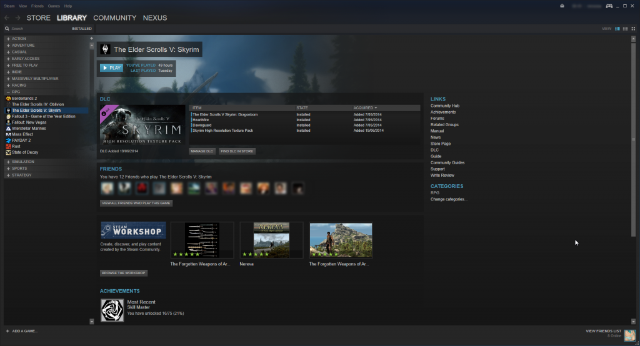Click Add a Game plus icon

coord(7,331)
